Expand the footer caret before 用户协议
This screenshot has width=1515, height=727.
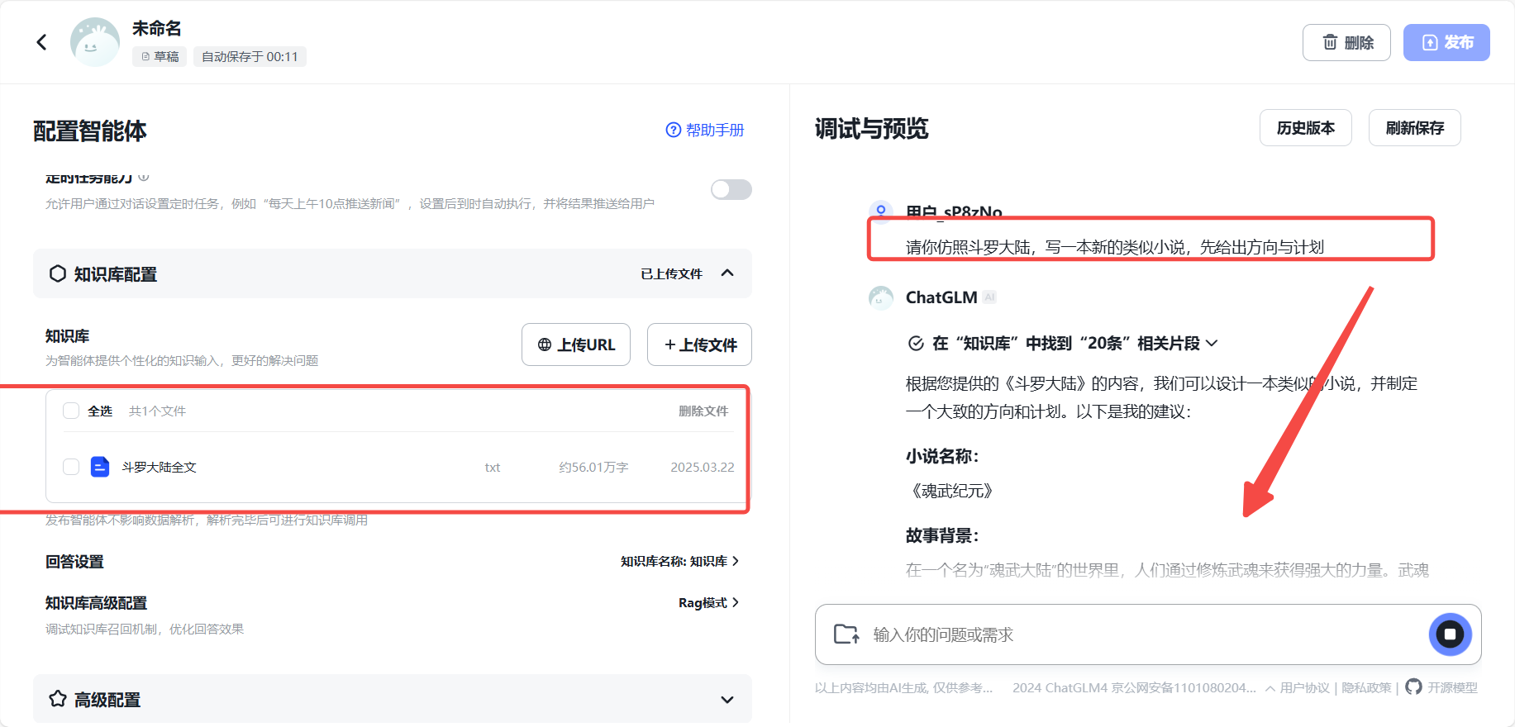1270,688
